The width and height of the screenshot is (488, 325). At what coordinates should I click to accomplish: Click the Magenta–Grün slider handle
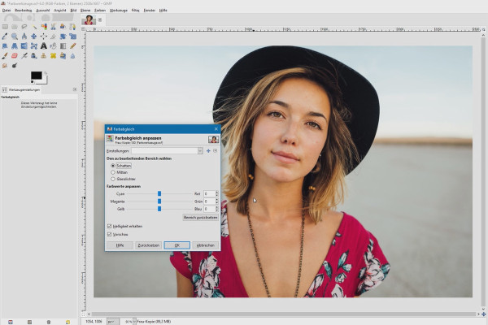tap(159, 201)
